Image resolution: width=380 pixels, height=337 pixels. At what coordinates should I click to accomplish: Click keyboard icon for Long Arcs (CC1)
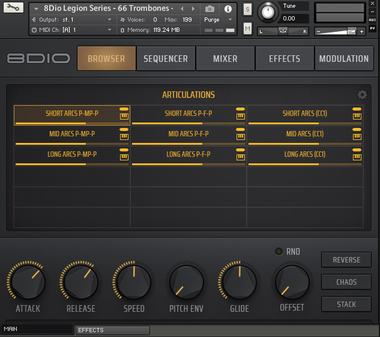tap(357, 157)
